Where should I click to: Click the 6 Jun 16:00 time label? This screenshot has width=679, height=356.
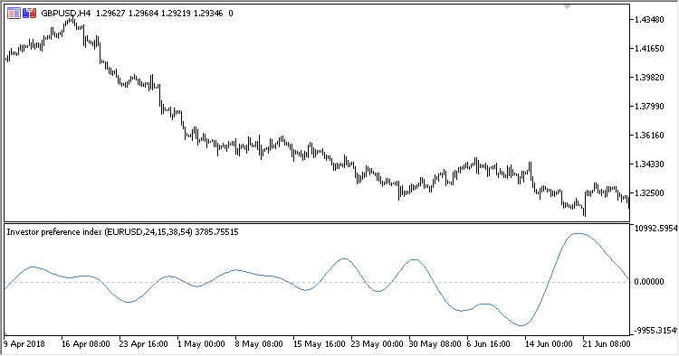coord(489,344)
